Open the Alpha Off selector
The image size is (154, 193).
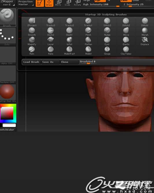pyautogui.click(x=8, y=56)
